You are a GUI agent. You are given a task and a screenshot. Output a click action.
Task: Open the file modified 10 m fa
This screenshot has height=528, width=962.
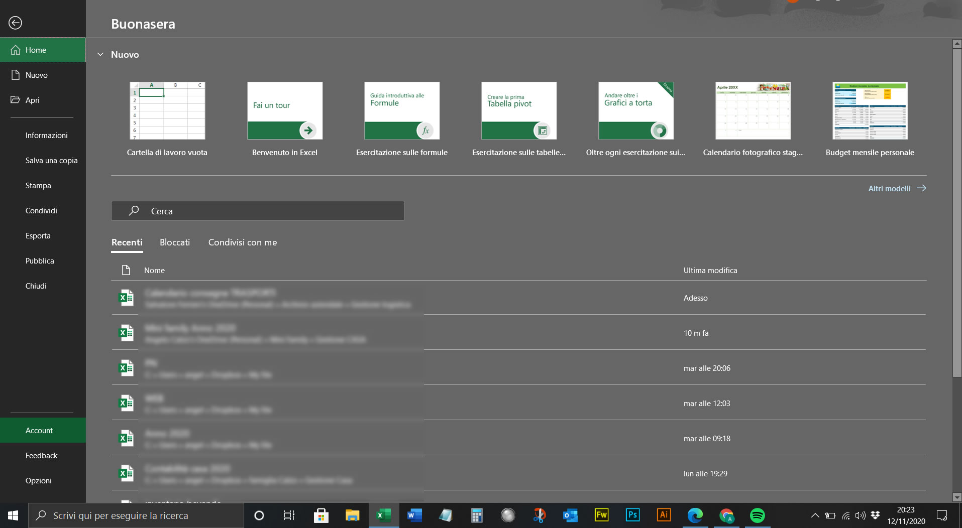click(x=518, y=333)
